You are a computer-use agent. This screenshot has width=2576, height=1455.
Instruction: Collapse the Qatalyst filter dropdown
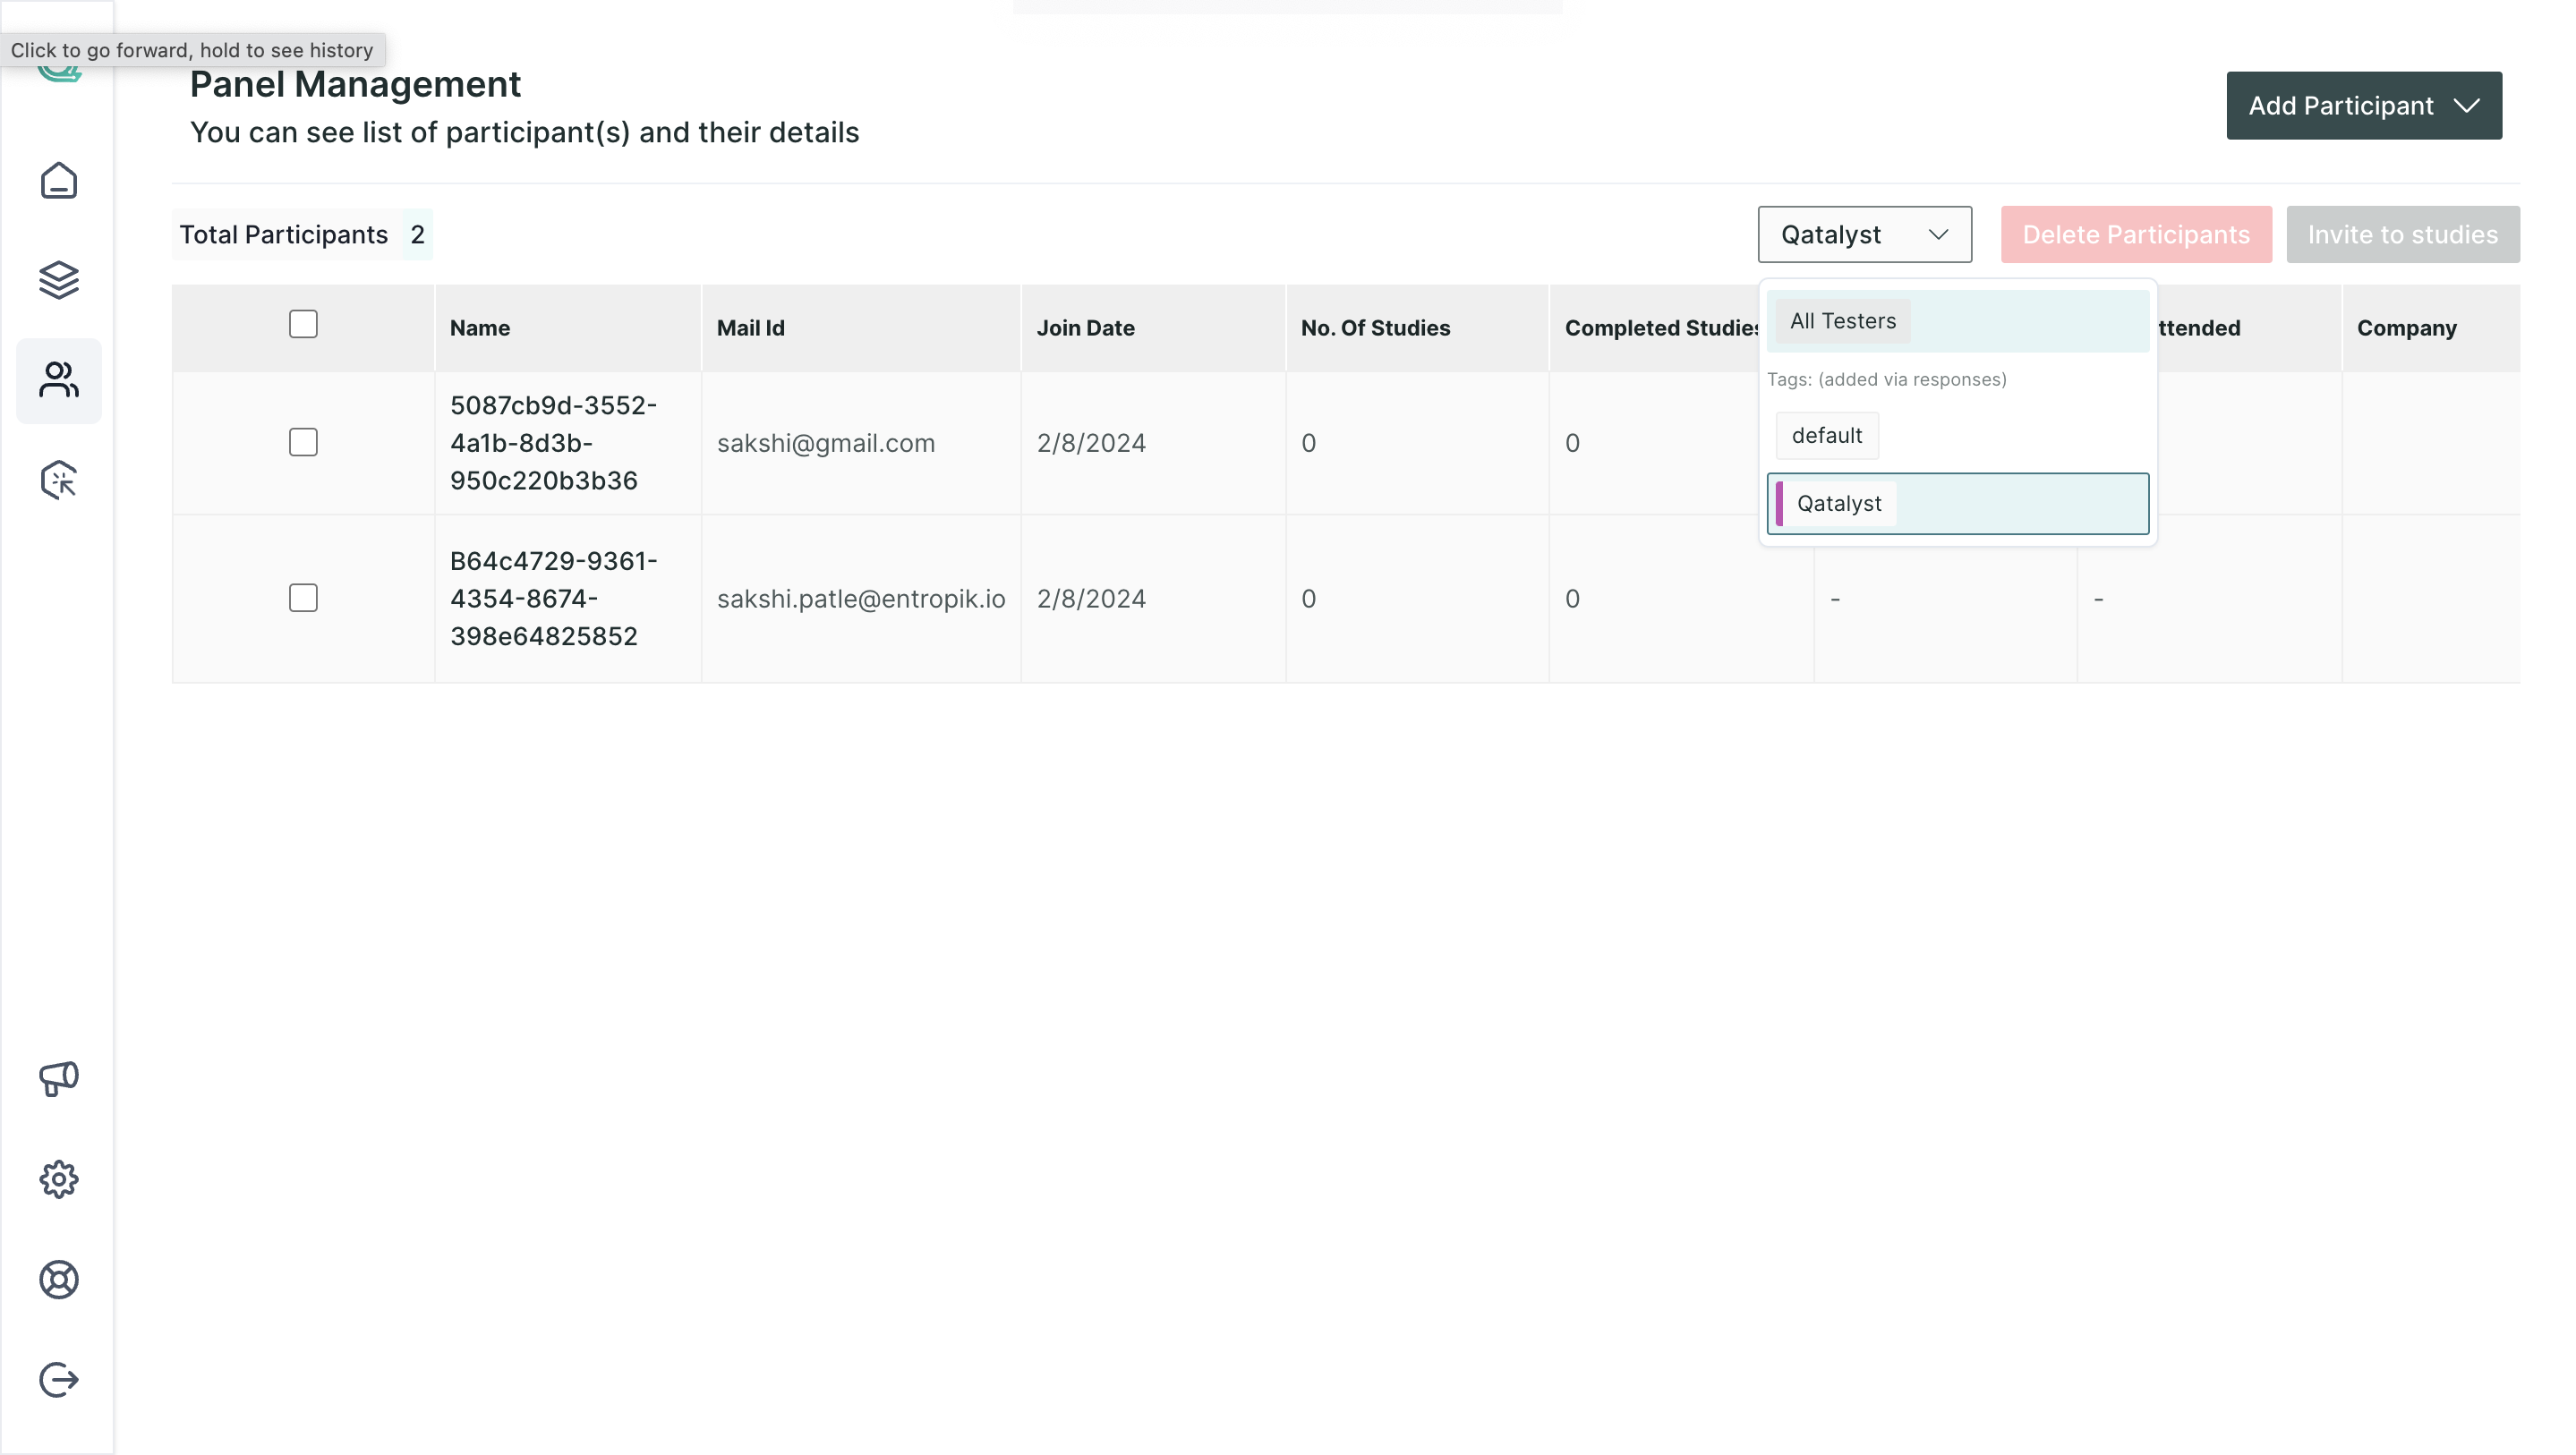(1864, 235)
